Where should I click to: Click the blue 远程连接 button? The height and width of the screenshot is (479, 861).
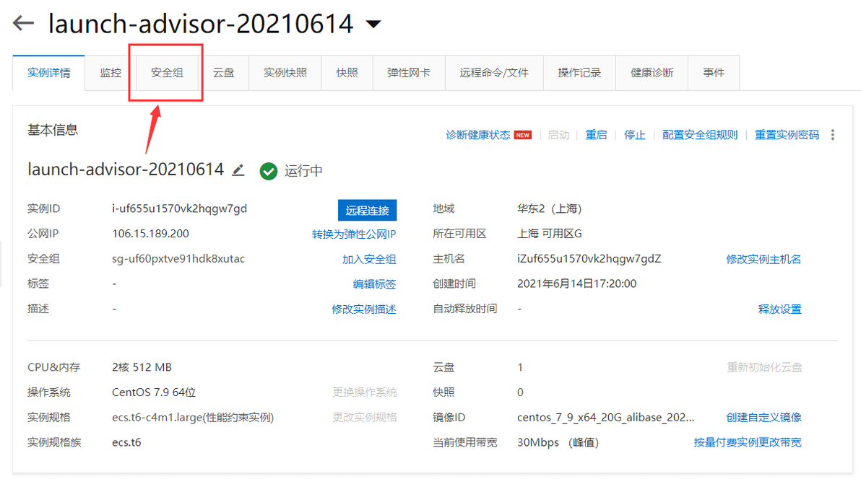tap(368, 210)
